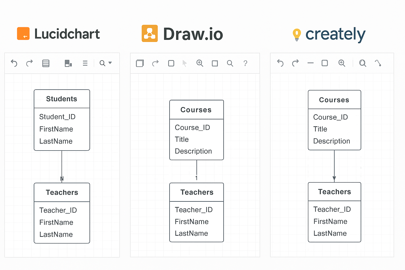Click the search magnifier in Lucidchart toolbar
Screen dimensions: 405x270
pyautogui.click(x=102, y=63)
